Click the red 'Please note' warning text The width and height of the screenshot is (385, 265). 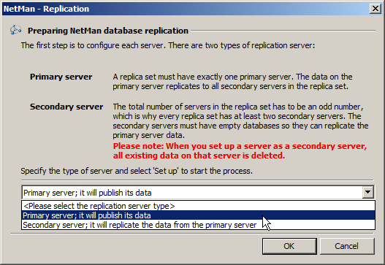pos(240,150)
